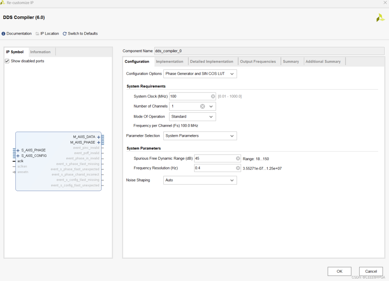The image size is (389, 281).
Task: Click the IP Location folder icon
Action: (x=37, y=34)
